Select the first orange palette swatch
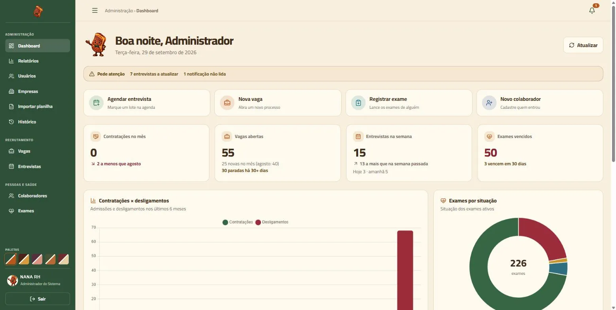Image resolution: width=616 pixels, height=310 pixels. [11, 259]
